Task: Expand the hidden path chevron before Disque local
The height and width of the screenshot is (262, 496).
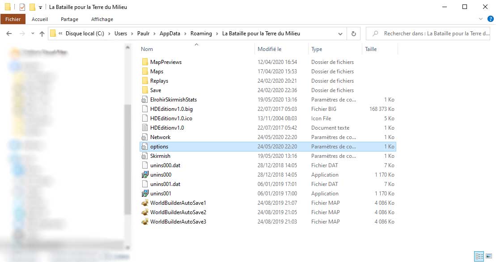Action: coord(60,34)
